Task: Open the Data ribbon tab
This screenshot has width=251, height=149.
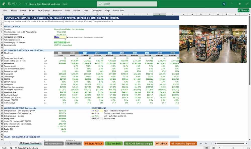Action: [68, 10]
